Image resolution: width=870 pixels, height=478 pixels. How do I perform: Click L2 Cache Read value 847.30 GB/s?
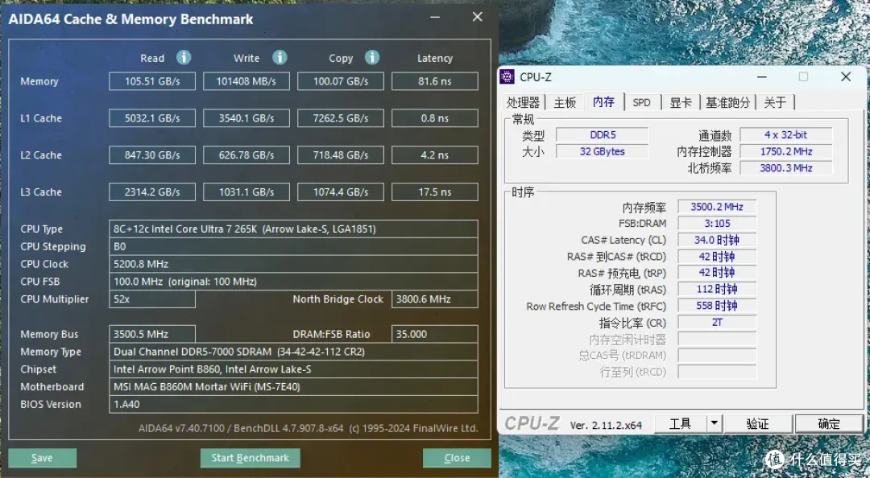(152, 155)
